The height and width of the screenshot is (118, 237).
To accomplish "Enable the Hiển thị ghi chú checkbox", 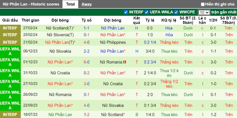I will click(203, 4).
